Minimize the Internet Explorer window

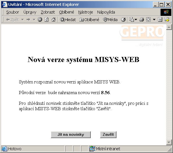[x=155, y=5]
